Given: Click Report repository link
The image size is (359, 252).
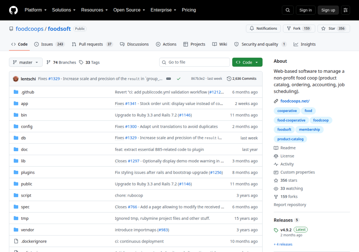Looking at the screenshot, I should click(290, 205).
